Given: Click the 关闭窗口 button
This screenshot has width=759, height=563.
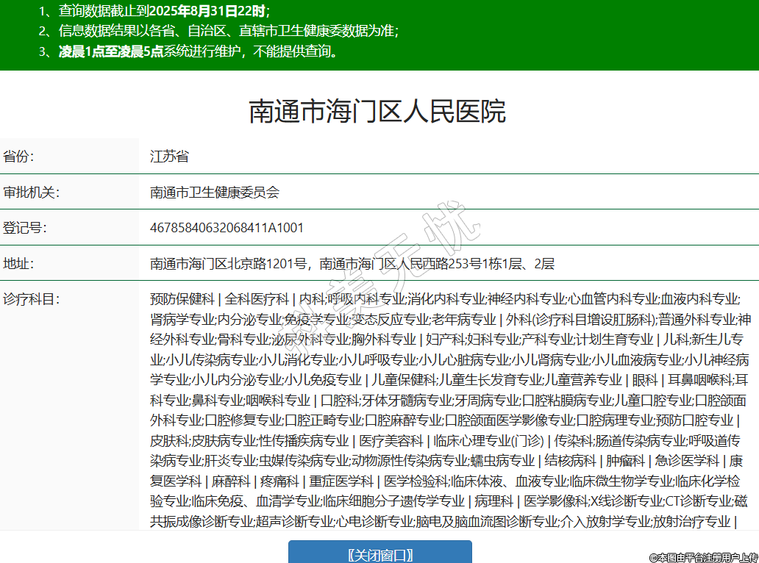Looking at the screenshot, I should tap(379, 554).
